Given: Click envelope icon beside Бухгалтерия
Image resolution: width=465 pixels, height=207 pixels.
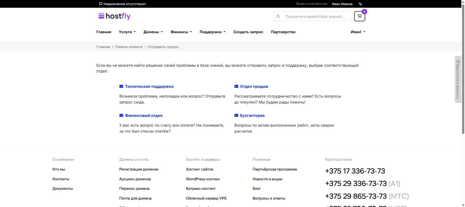Looking at the screenshot, I should (236, 115).
